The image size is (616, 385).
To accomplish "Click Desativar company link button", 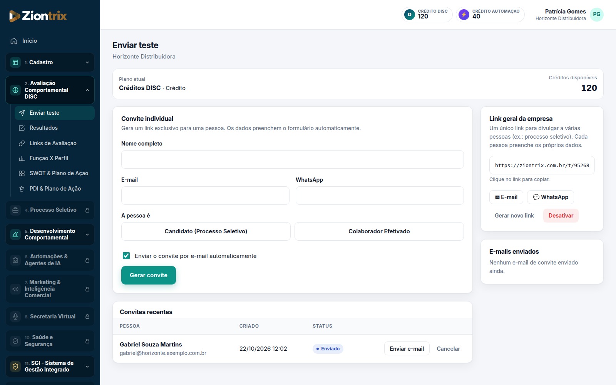I will (x=561, y=216).
